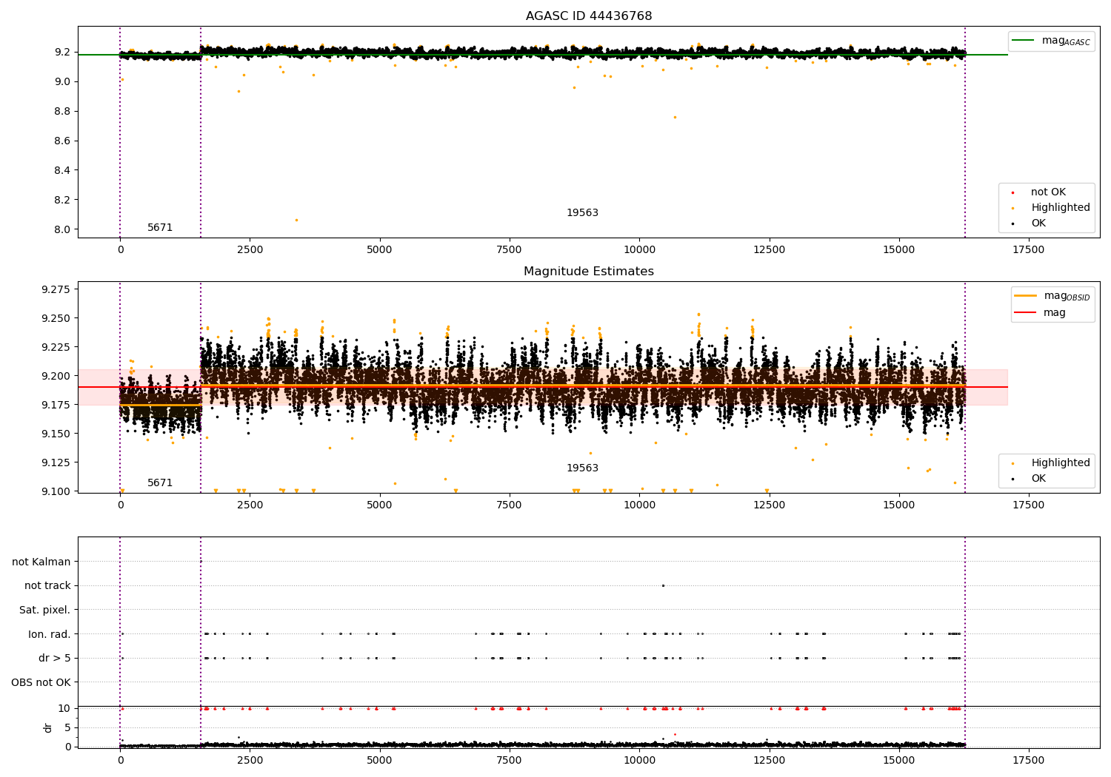Click the single data point in 'not track' row
The height and width of the screenshot is (777, 1111).
(663, 585)
